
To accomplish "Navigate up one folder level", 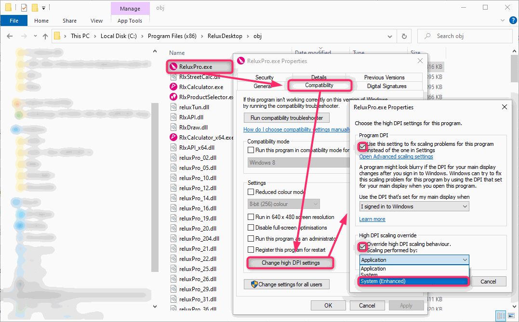I will click(x=45, y=36).
